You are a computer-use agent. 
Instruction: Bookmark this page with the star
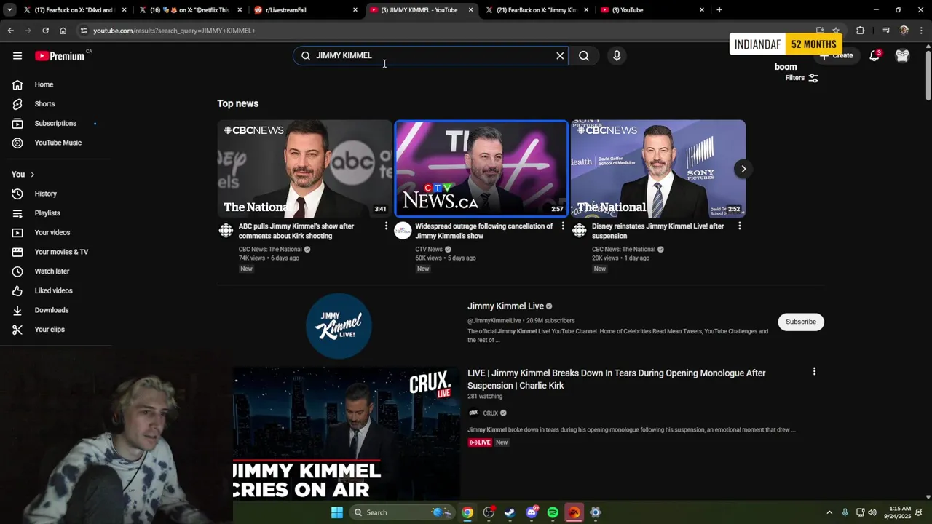(x=836, y=31)
